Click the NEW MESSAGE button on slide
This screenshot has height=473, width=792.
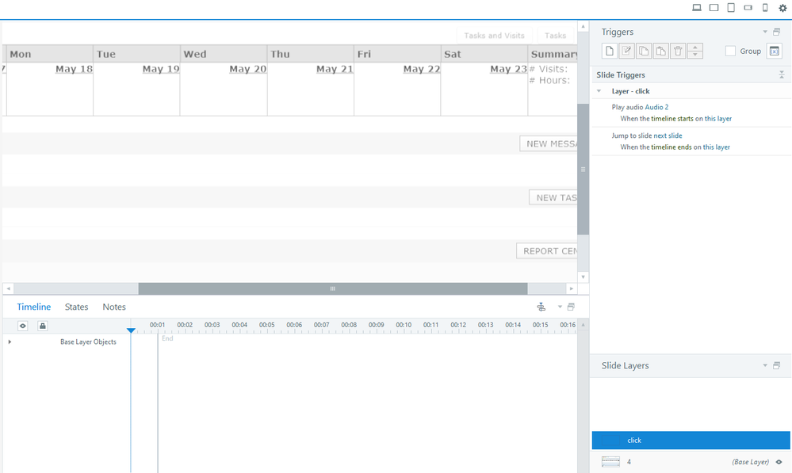click(x=549, y=144)
